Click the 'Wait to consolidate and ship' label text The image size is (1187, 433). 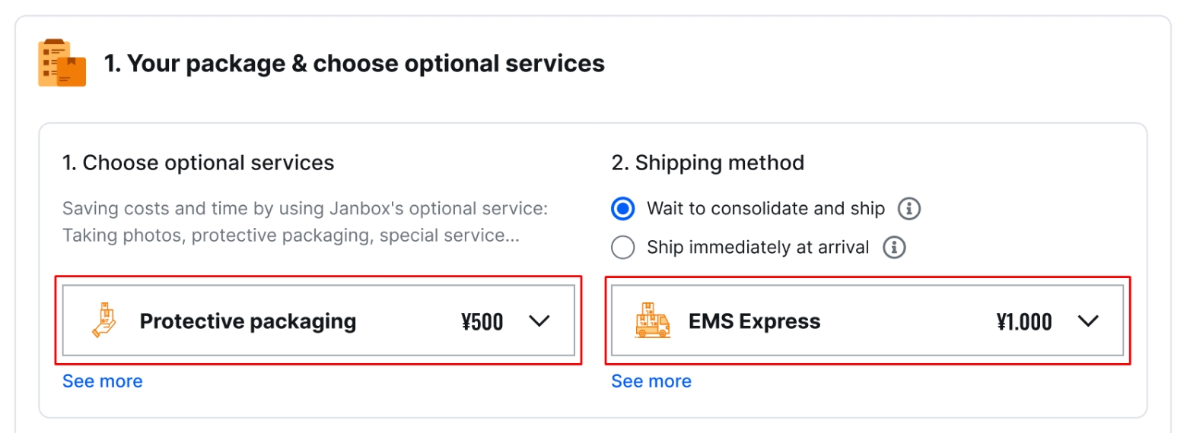point(765,208)
